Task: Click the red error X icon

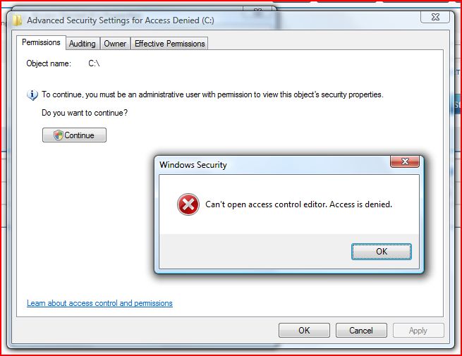Action: [188, 204]
